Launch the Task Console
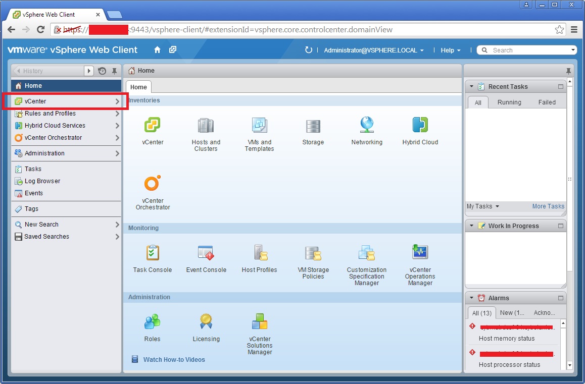The height and width of the screenshot is (384, 585). tap(152, 253)
